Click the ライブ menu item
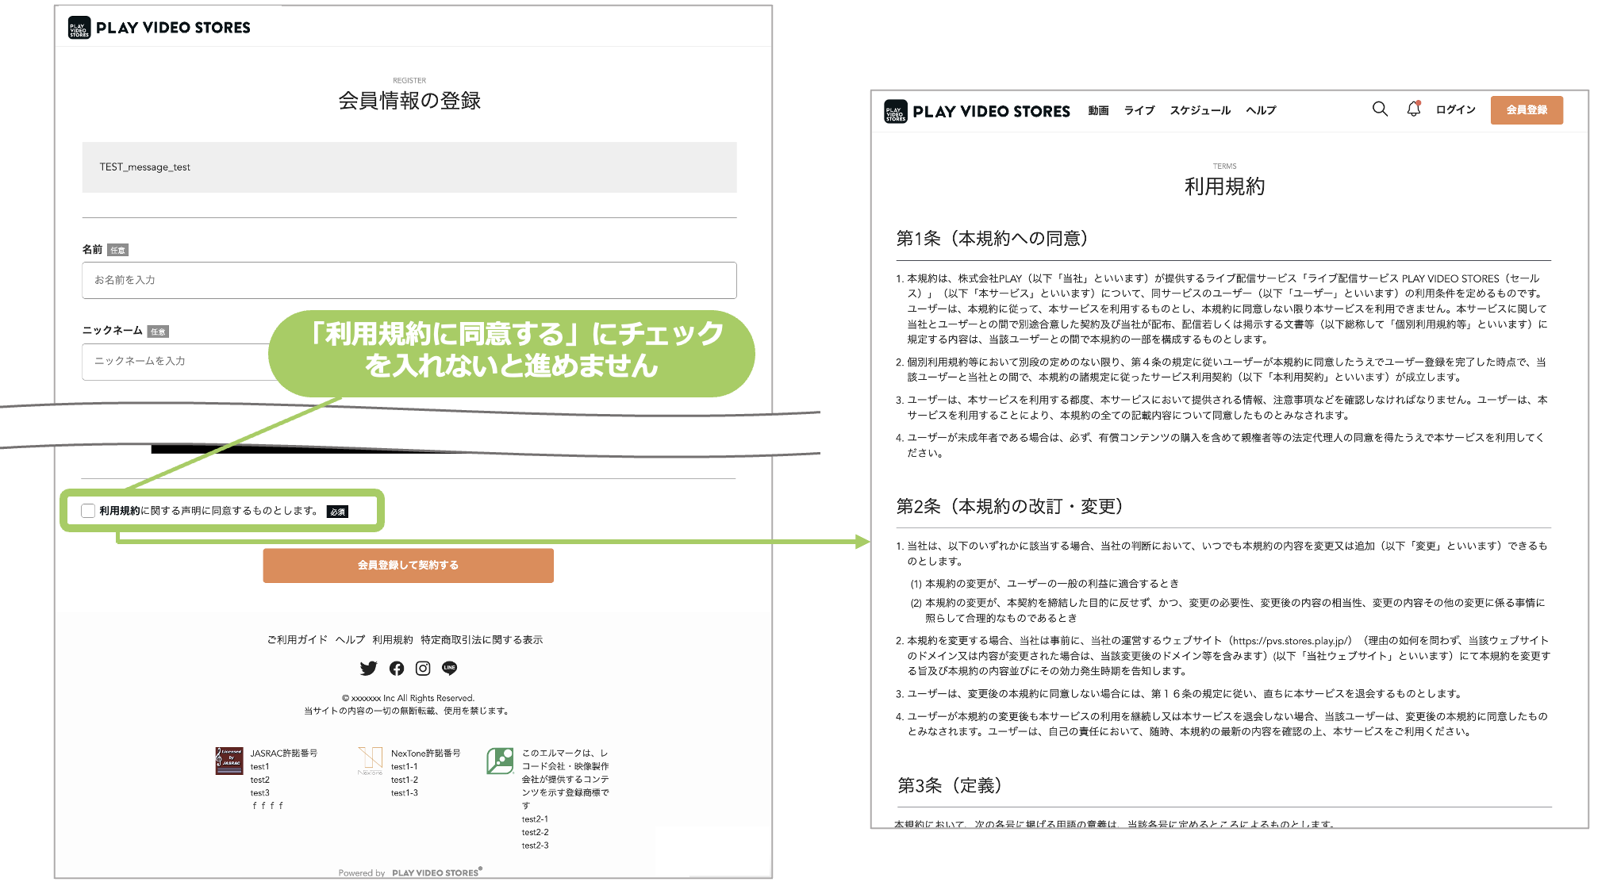The width and height of the screenshot is (1617, 882). (1139, 110)
